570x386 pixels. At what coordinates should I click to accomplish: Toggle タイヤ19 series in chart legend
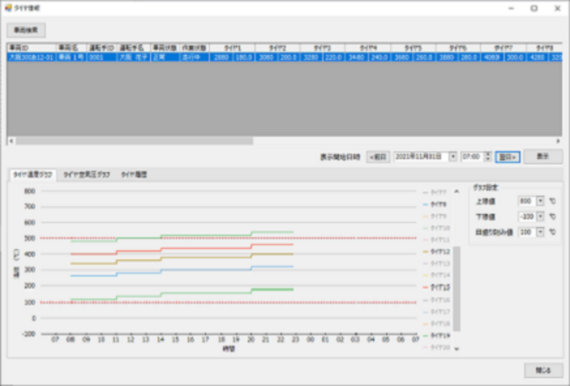tap(436, 336)
